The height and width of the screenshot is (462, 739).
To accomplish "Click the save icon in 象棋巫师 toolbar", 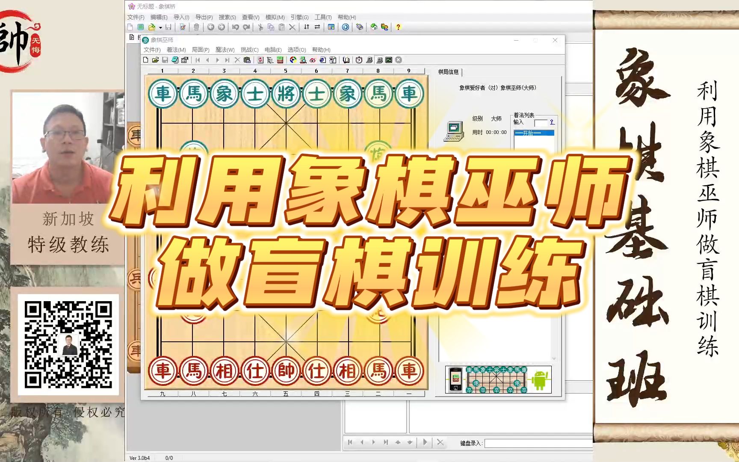I will (165, 60).
